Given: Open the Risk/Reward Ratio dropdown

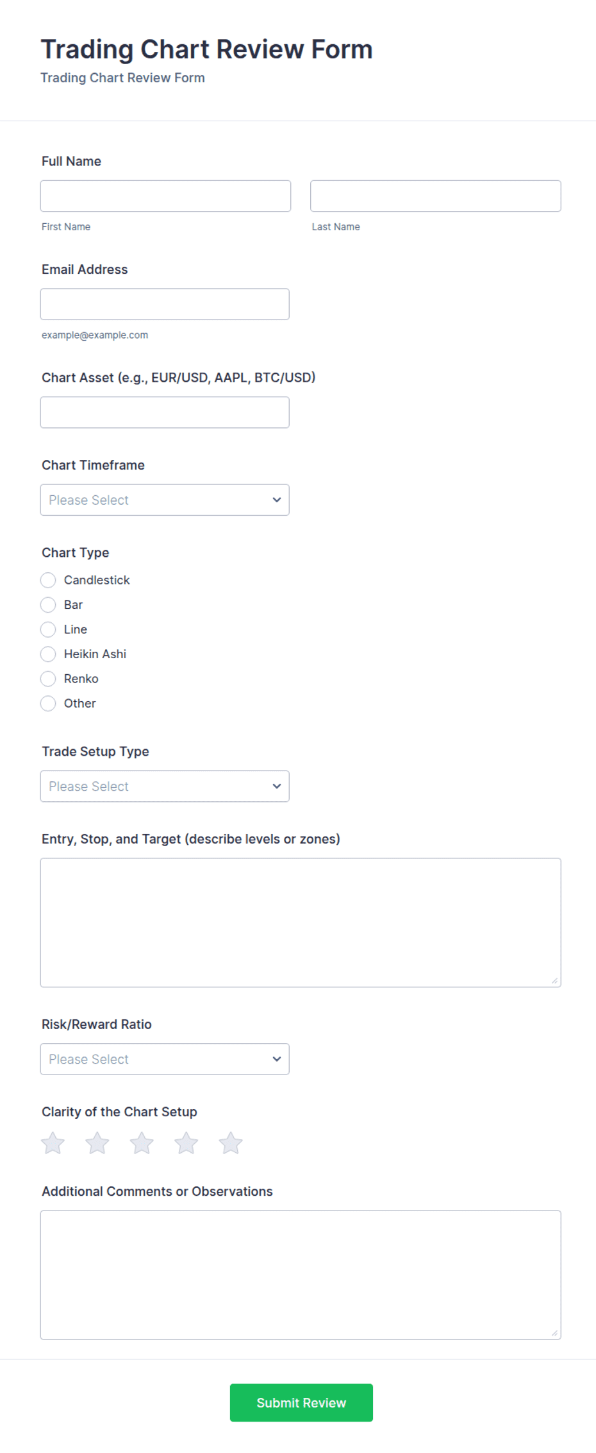Looking at the screenshot, I should coord(165,1059).
